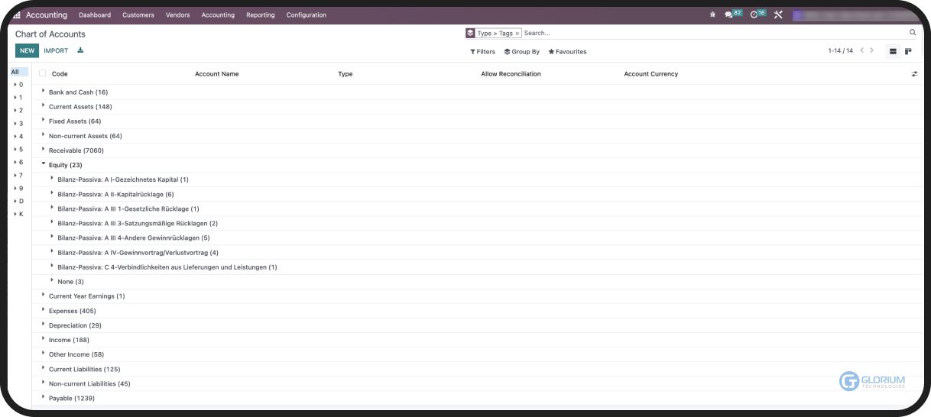931x417 pixels.
Task: Click the IMPORT button
Action: pyautogui.click(x=56, y=51)
